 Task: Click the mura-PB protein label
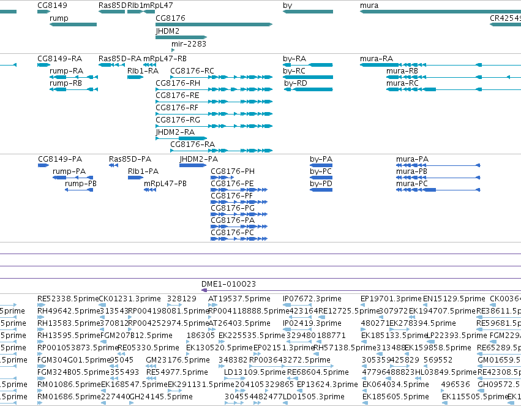(411, 171)
